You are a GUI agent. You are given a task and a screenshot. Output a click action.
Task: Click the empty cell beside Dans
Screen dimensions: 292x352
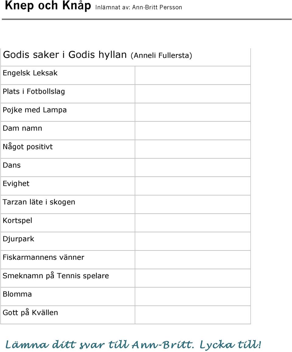[193, 167]
